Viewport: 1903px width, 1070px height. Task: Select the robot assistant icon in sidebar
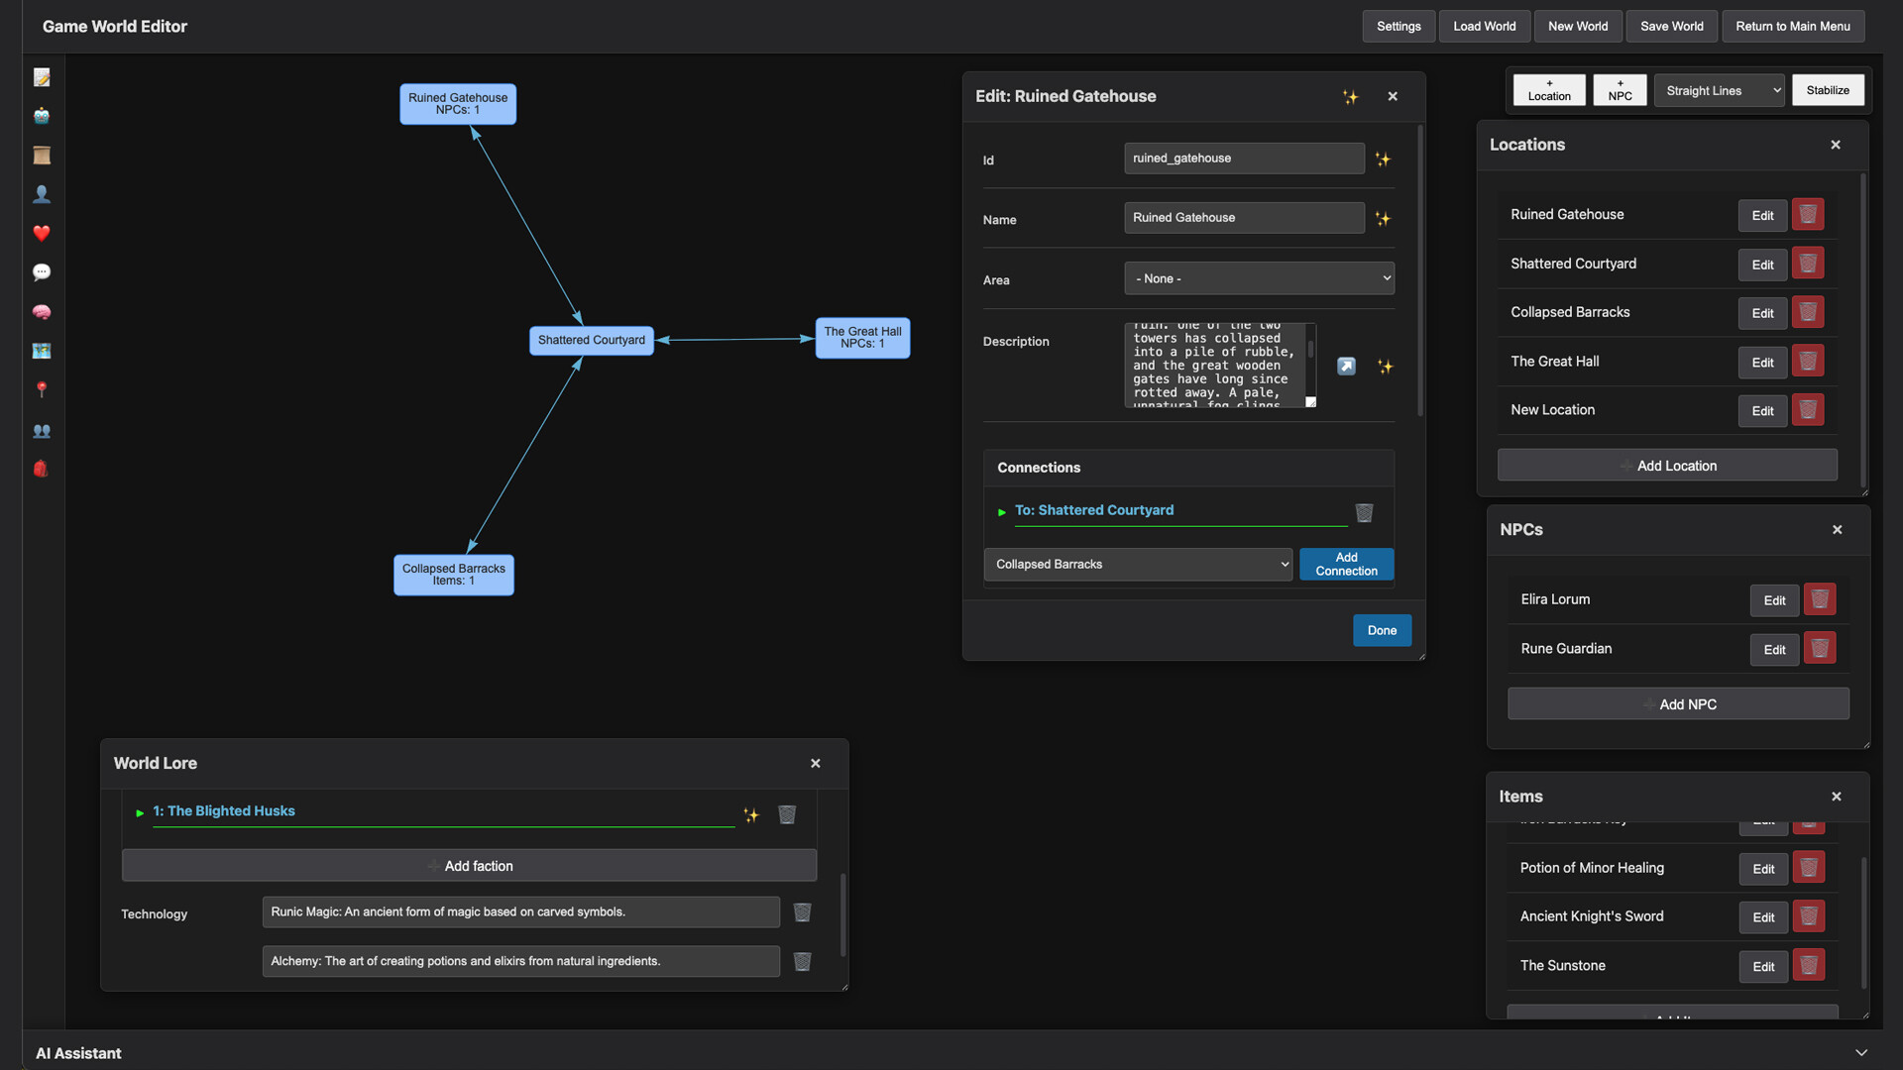click(42, 116)
